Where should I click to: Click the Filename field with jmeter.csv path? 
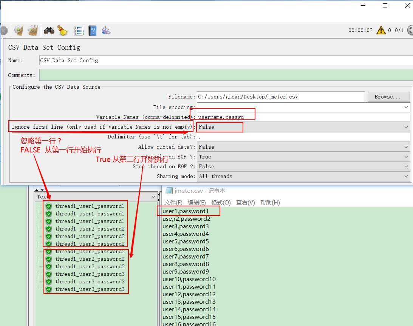[x=281, y=97]
